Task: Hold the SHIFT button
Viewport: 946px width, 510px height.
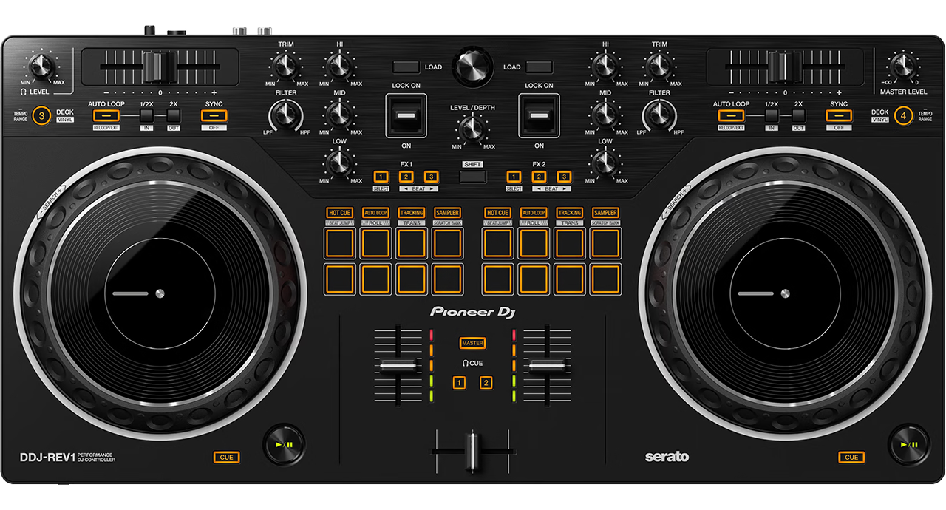Action: tap(472, 177)
